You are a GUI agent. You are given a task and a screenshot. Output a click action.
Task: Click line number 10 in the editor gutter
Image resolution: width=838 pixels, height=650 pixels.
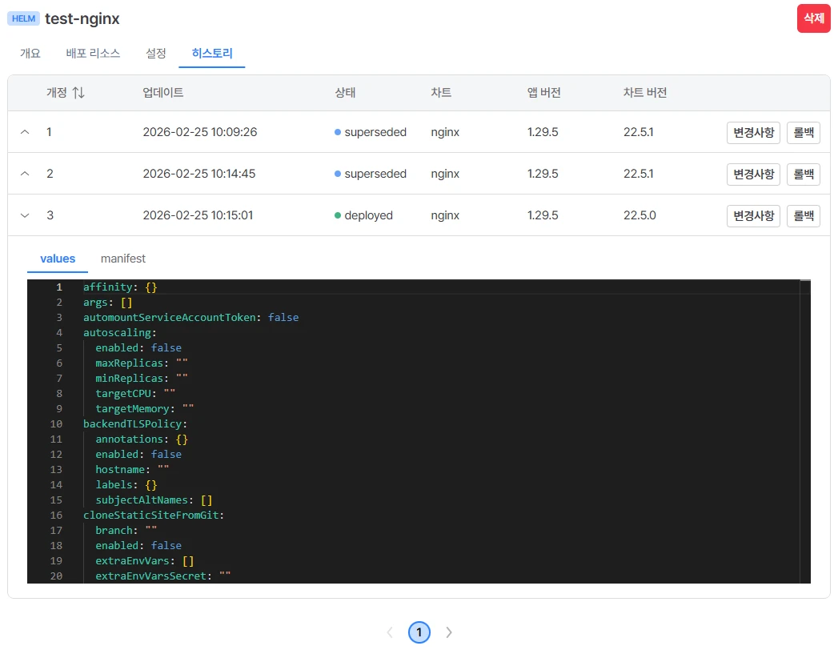[x=56, y=424]
